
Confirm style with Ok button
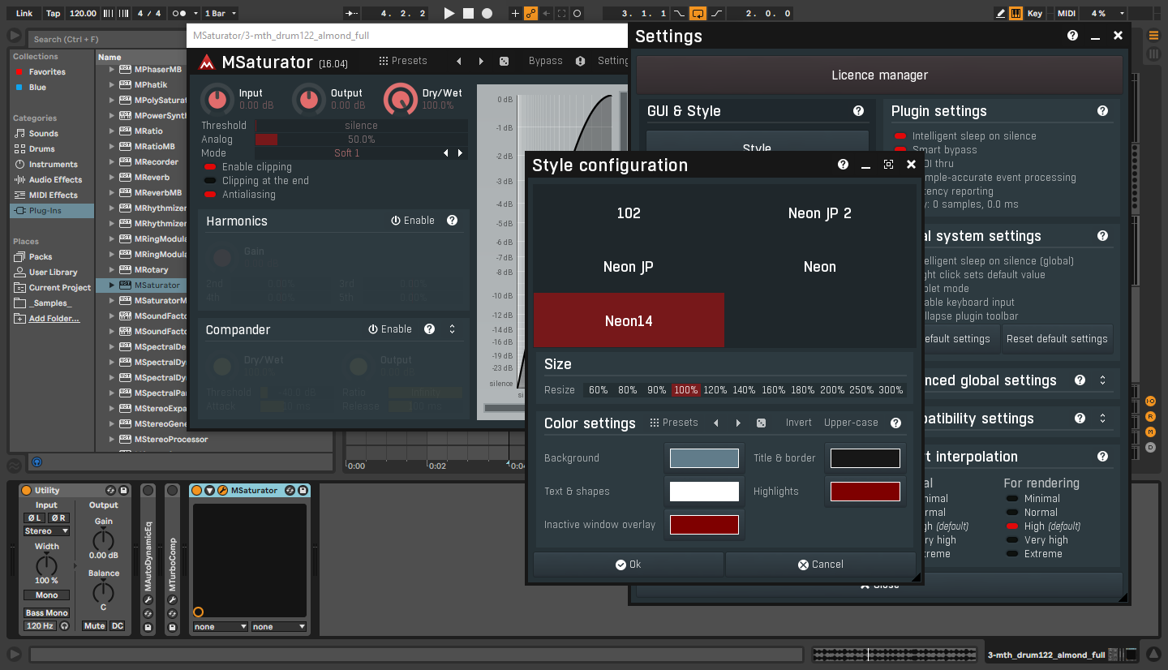(628, 565)
